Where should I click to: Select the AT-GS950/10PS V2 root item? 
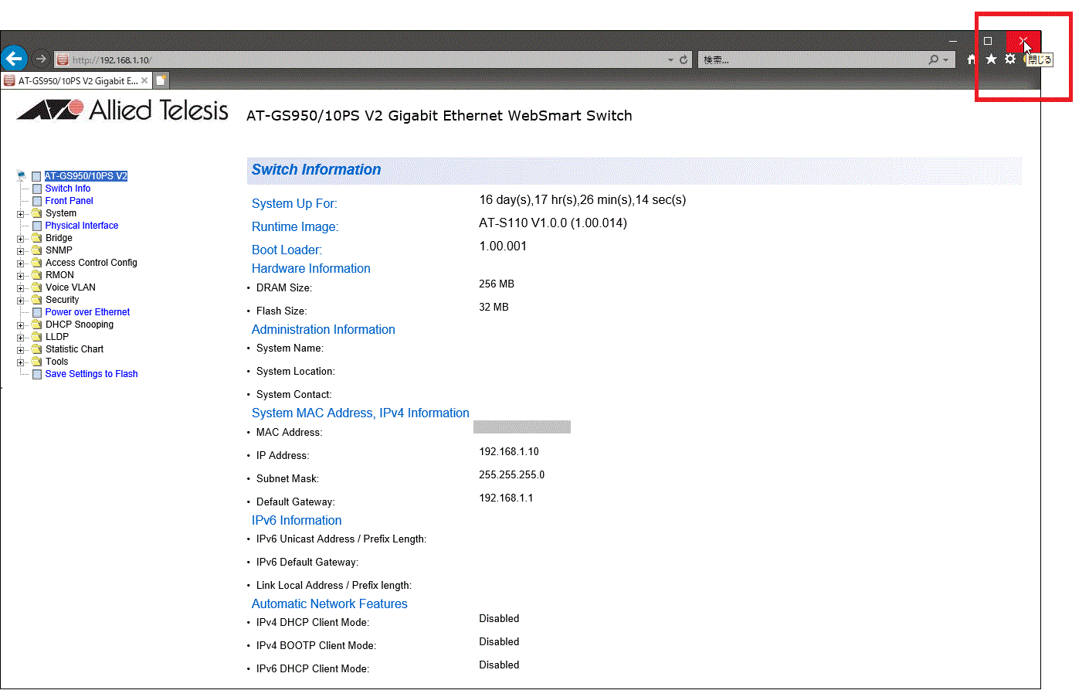click(86, 176)
